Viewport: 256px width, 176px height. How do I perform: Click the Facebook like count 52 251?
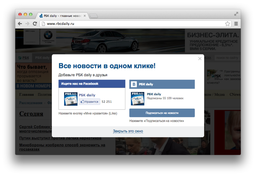107,102
